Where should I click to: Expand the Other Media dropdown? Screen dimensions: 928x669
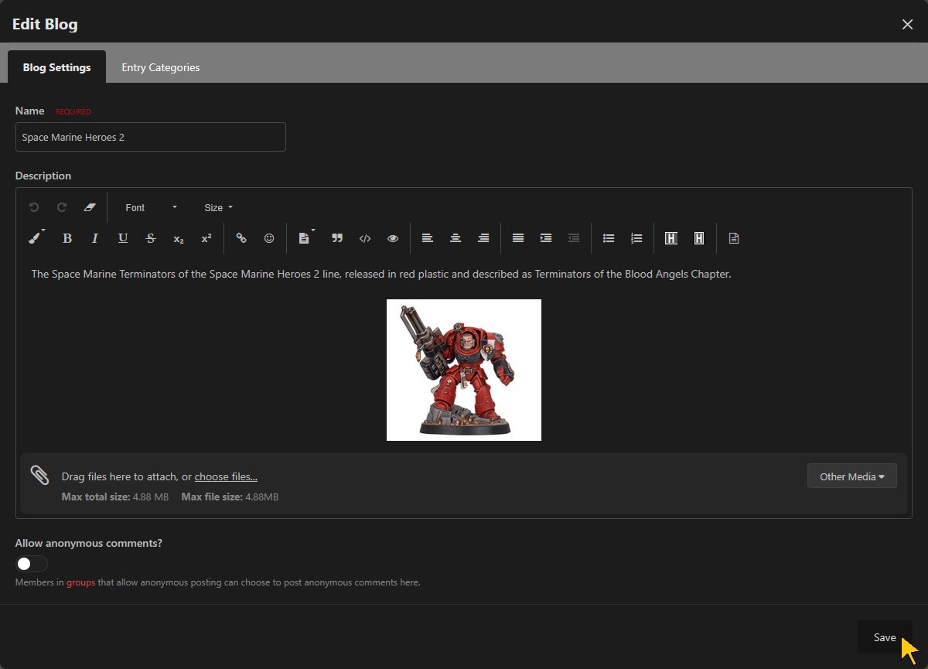[x=851, y=476]
